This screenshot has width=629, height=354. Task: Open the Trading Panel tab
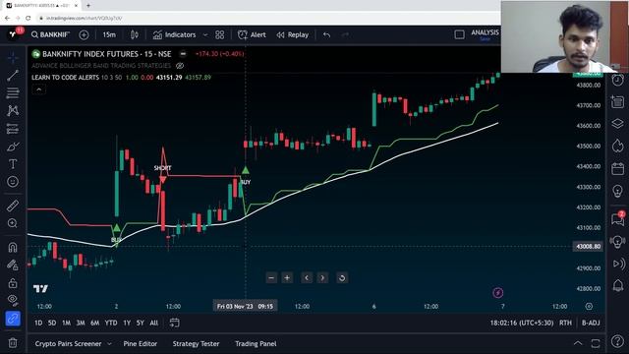pyautogui.click(x=256, y=343)
